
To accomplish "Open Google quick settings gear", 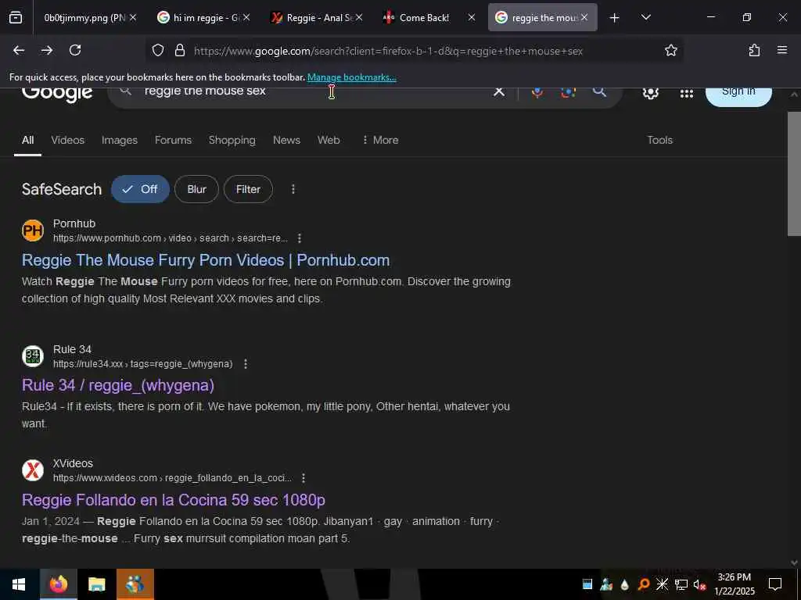I will [x=650, y=93].
